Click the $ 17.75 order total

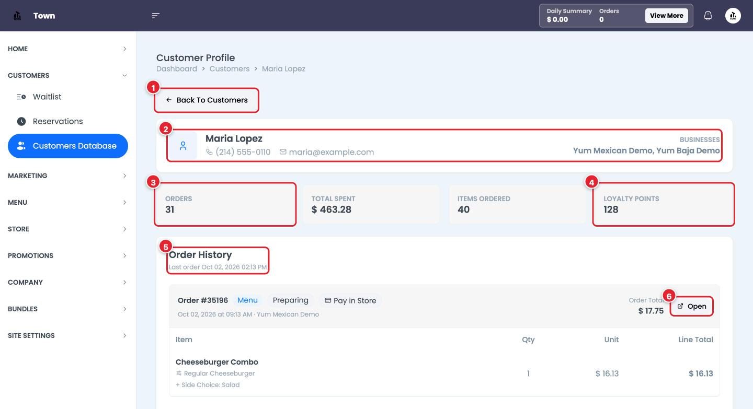(x=651, y=311)
